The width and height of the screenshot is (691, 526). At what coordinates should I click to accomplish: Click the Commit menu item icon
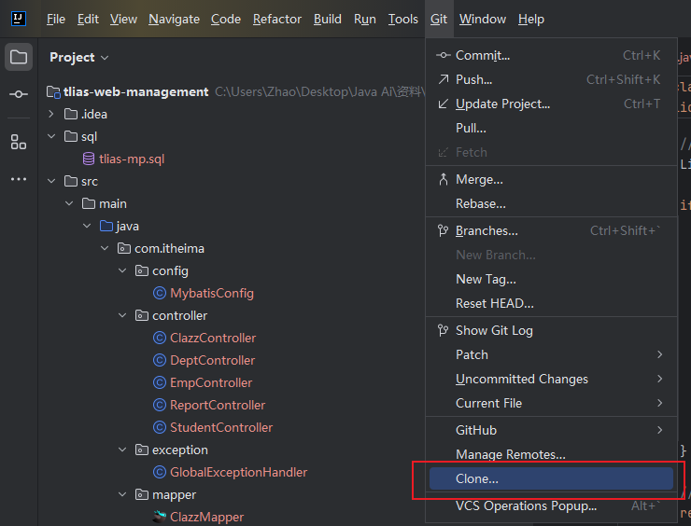tap(443, 55)
